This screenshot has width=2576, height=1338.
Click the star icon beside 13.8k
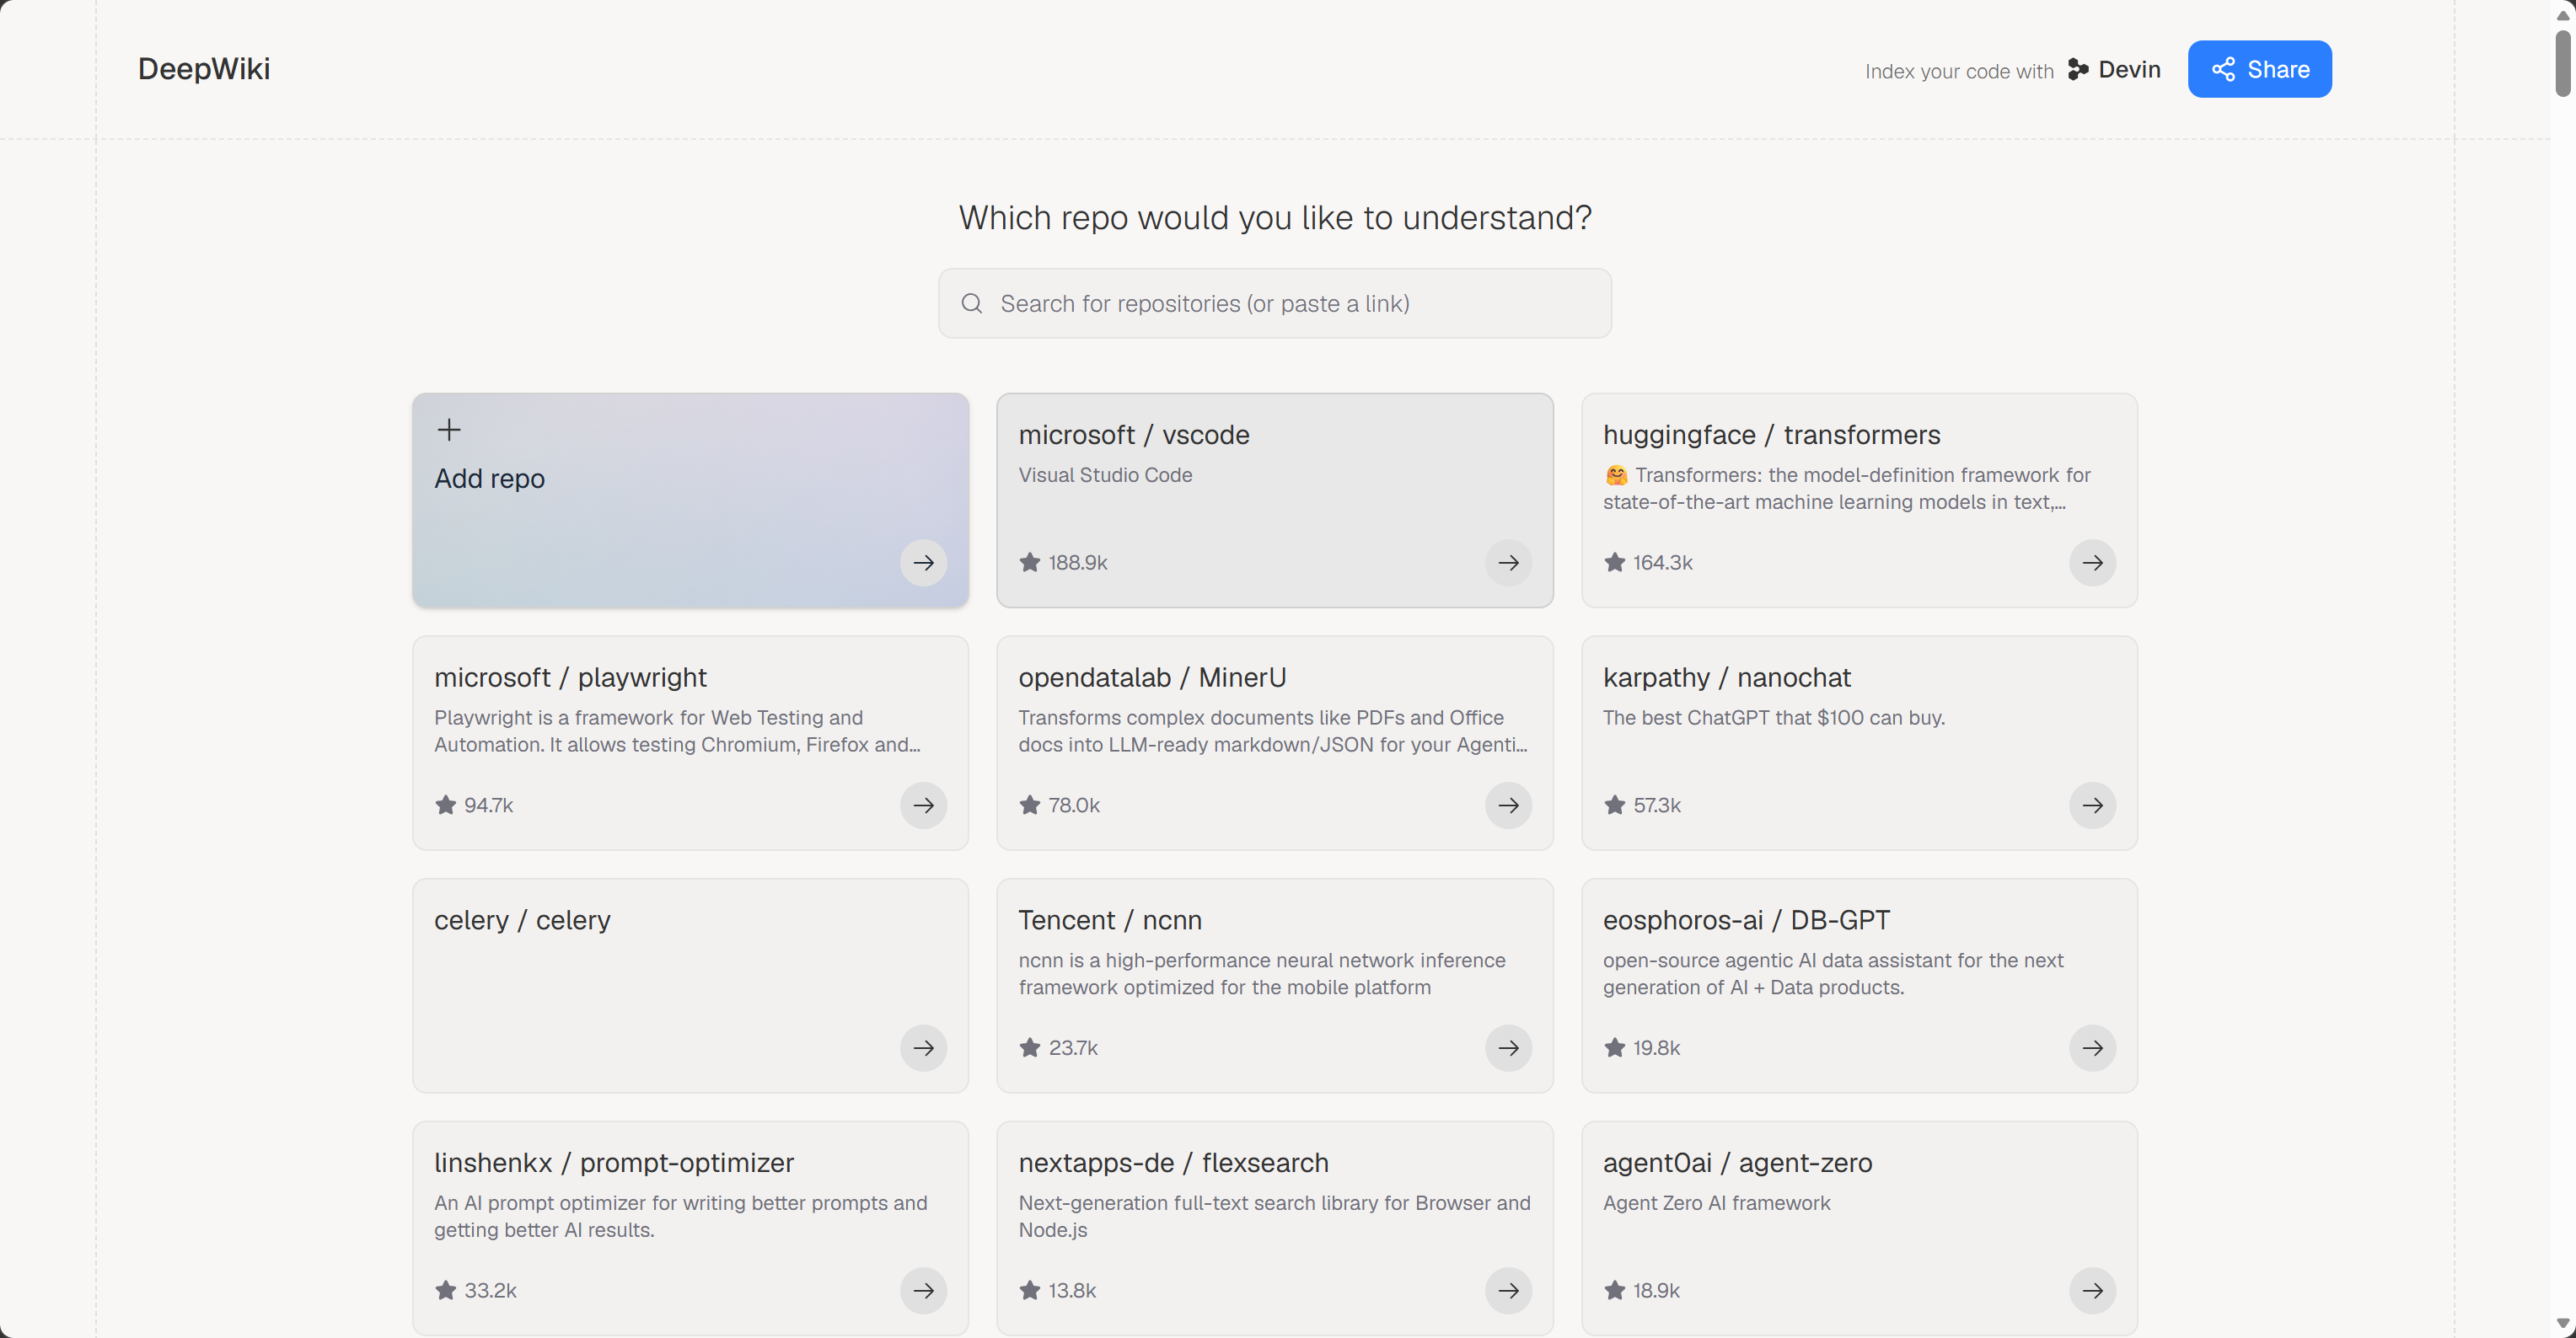click(1030, 1290)
